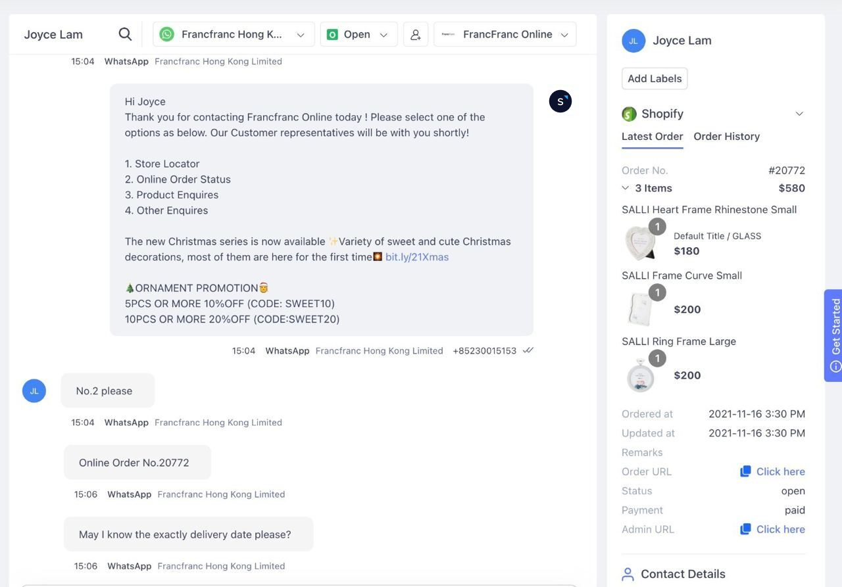Click the S agent avatar beside greeting message
This screenshot has width=842, height=587.
[x=560, y=101]
